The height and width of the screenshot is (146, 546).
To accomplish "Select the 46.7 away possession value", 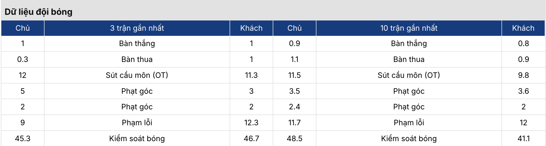I will coord(251,138).
